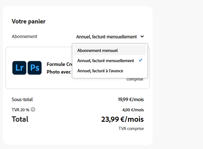Click the 19,99 €/mois subtotal amount
The image size is (203, 149).
pos(131,100)
